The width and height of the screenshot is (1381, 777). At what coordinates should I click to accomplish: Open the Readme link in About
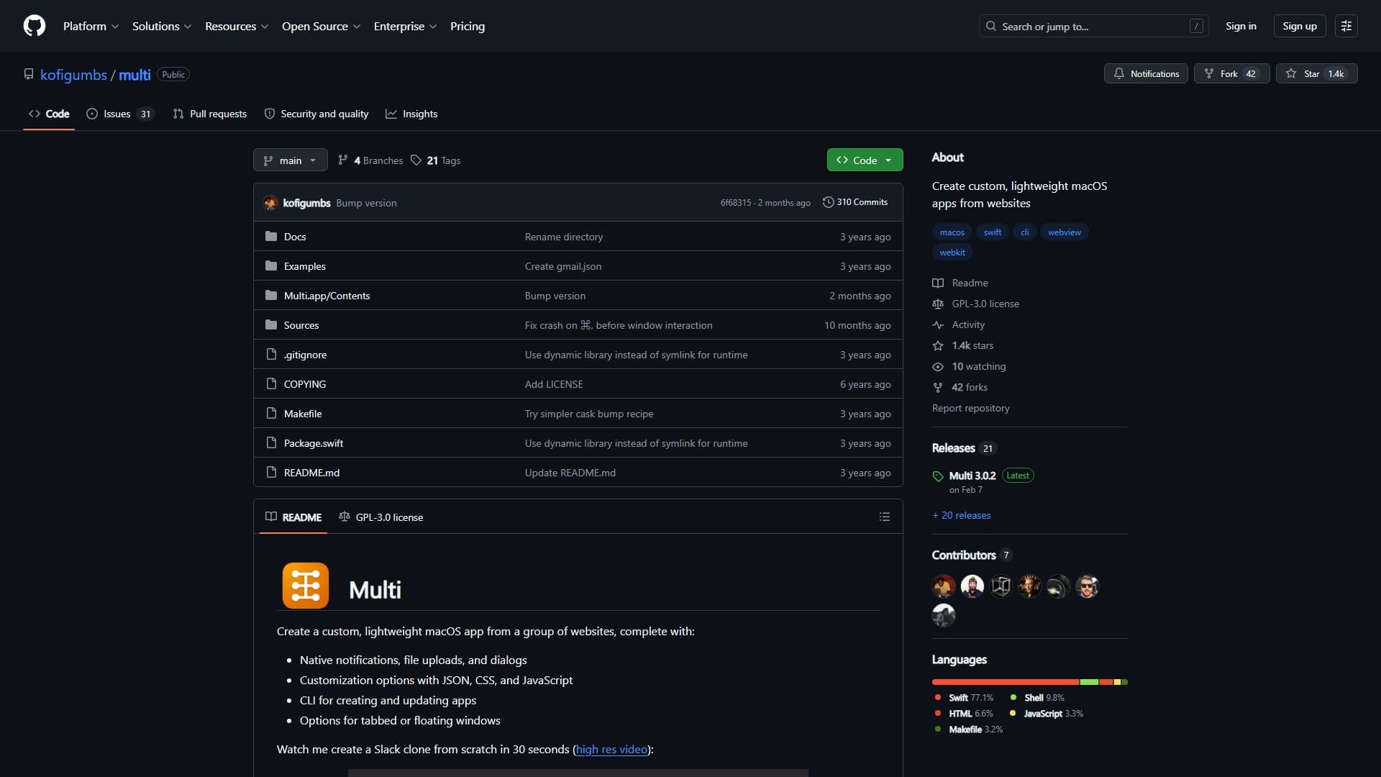tap(970, 283)
